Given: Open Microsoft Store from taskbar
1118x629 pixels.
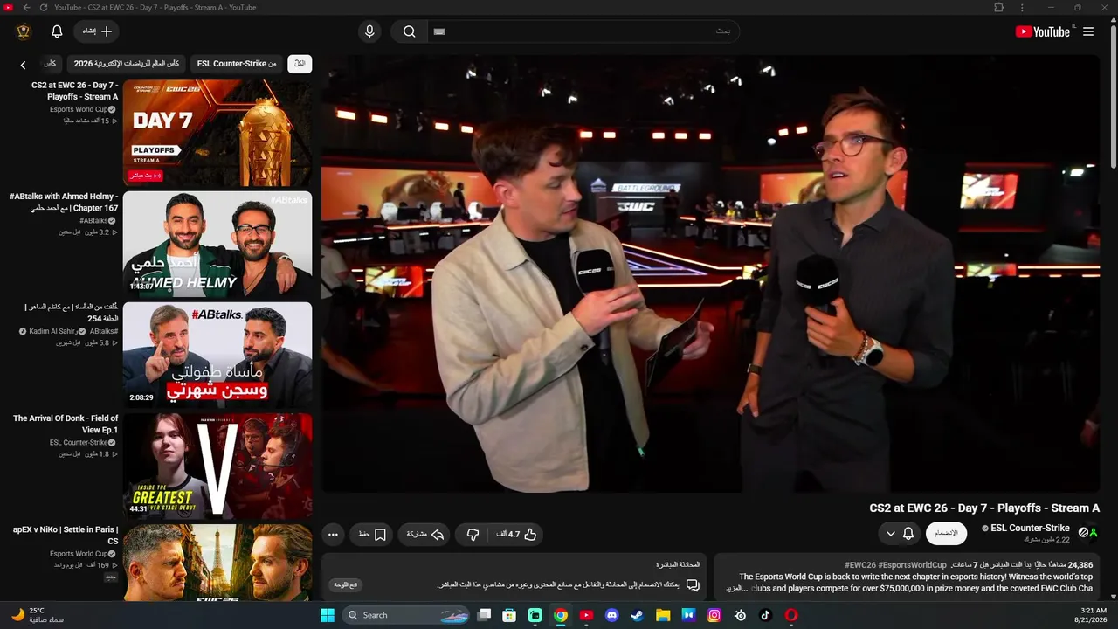Looking at the screenshot, I should [509, 615].
